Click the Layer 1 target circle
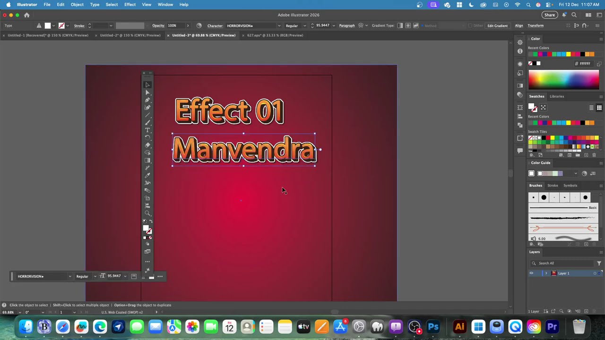The width and height of the screenshot is (605, 340). coord(595,273)
